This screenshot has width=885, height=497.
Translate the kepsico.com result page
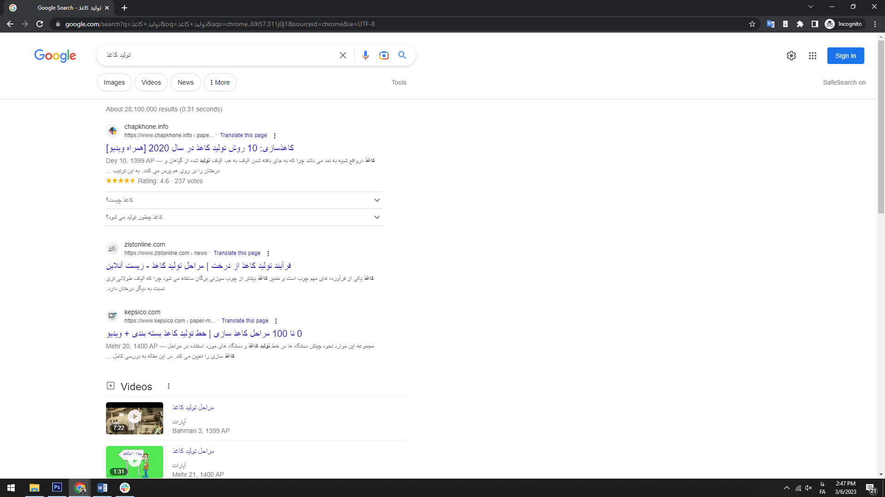[245, 321]
